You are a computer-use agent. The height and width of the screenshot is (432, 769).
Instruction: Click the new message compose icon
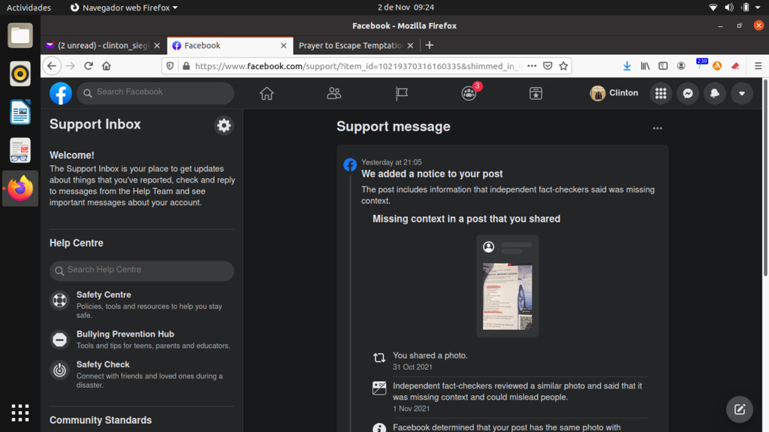pyautogui.click(x=739, y=409)
